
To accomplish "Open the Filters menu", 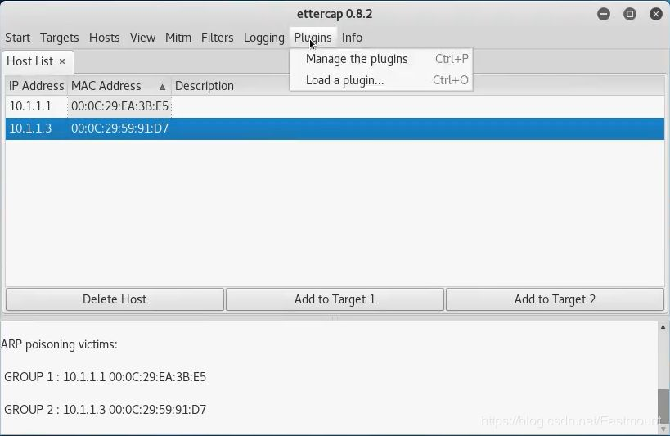I will point(217,38).
